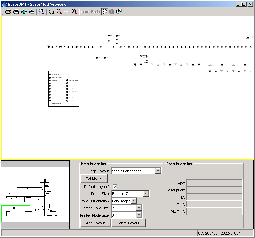Print the network with the first printer icon
The width and height of the screenshot is (255, 238).
coord(8,12)
